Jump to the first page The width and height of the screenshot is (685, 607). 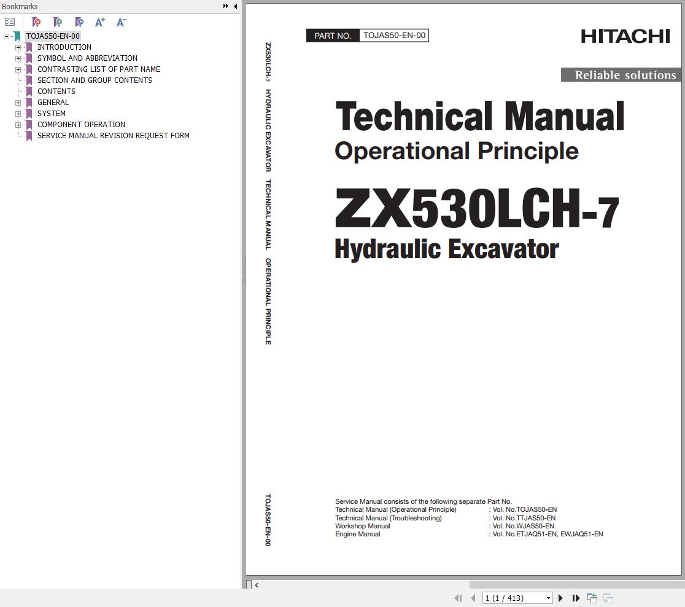click(x=458, y=598)
